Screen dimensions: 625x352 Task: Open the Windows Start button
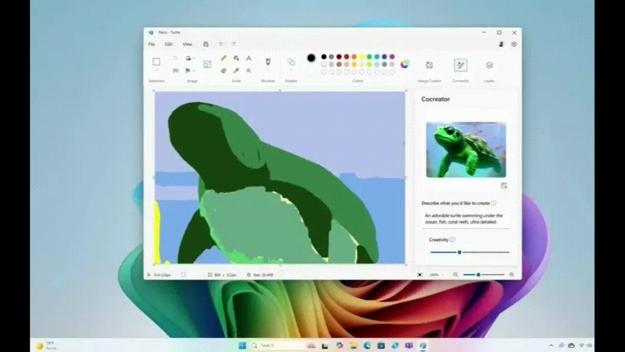click(242, 345)
